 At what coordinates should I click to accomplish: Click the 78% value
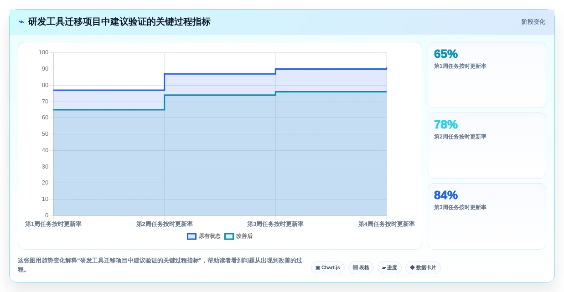(446, 124)
